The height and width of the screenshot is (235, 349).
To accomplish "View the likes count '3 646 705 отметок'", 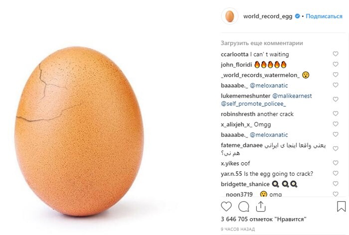I will pos(264,219).
